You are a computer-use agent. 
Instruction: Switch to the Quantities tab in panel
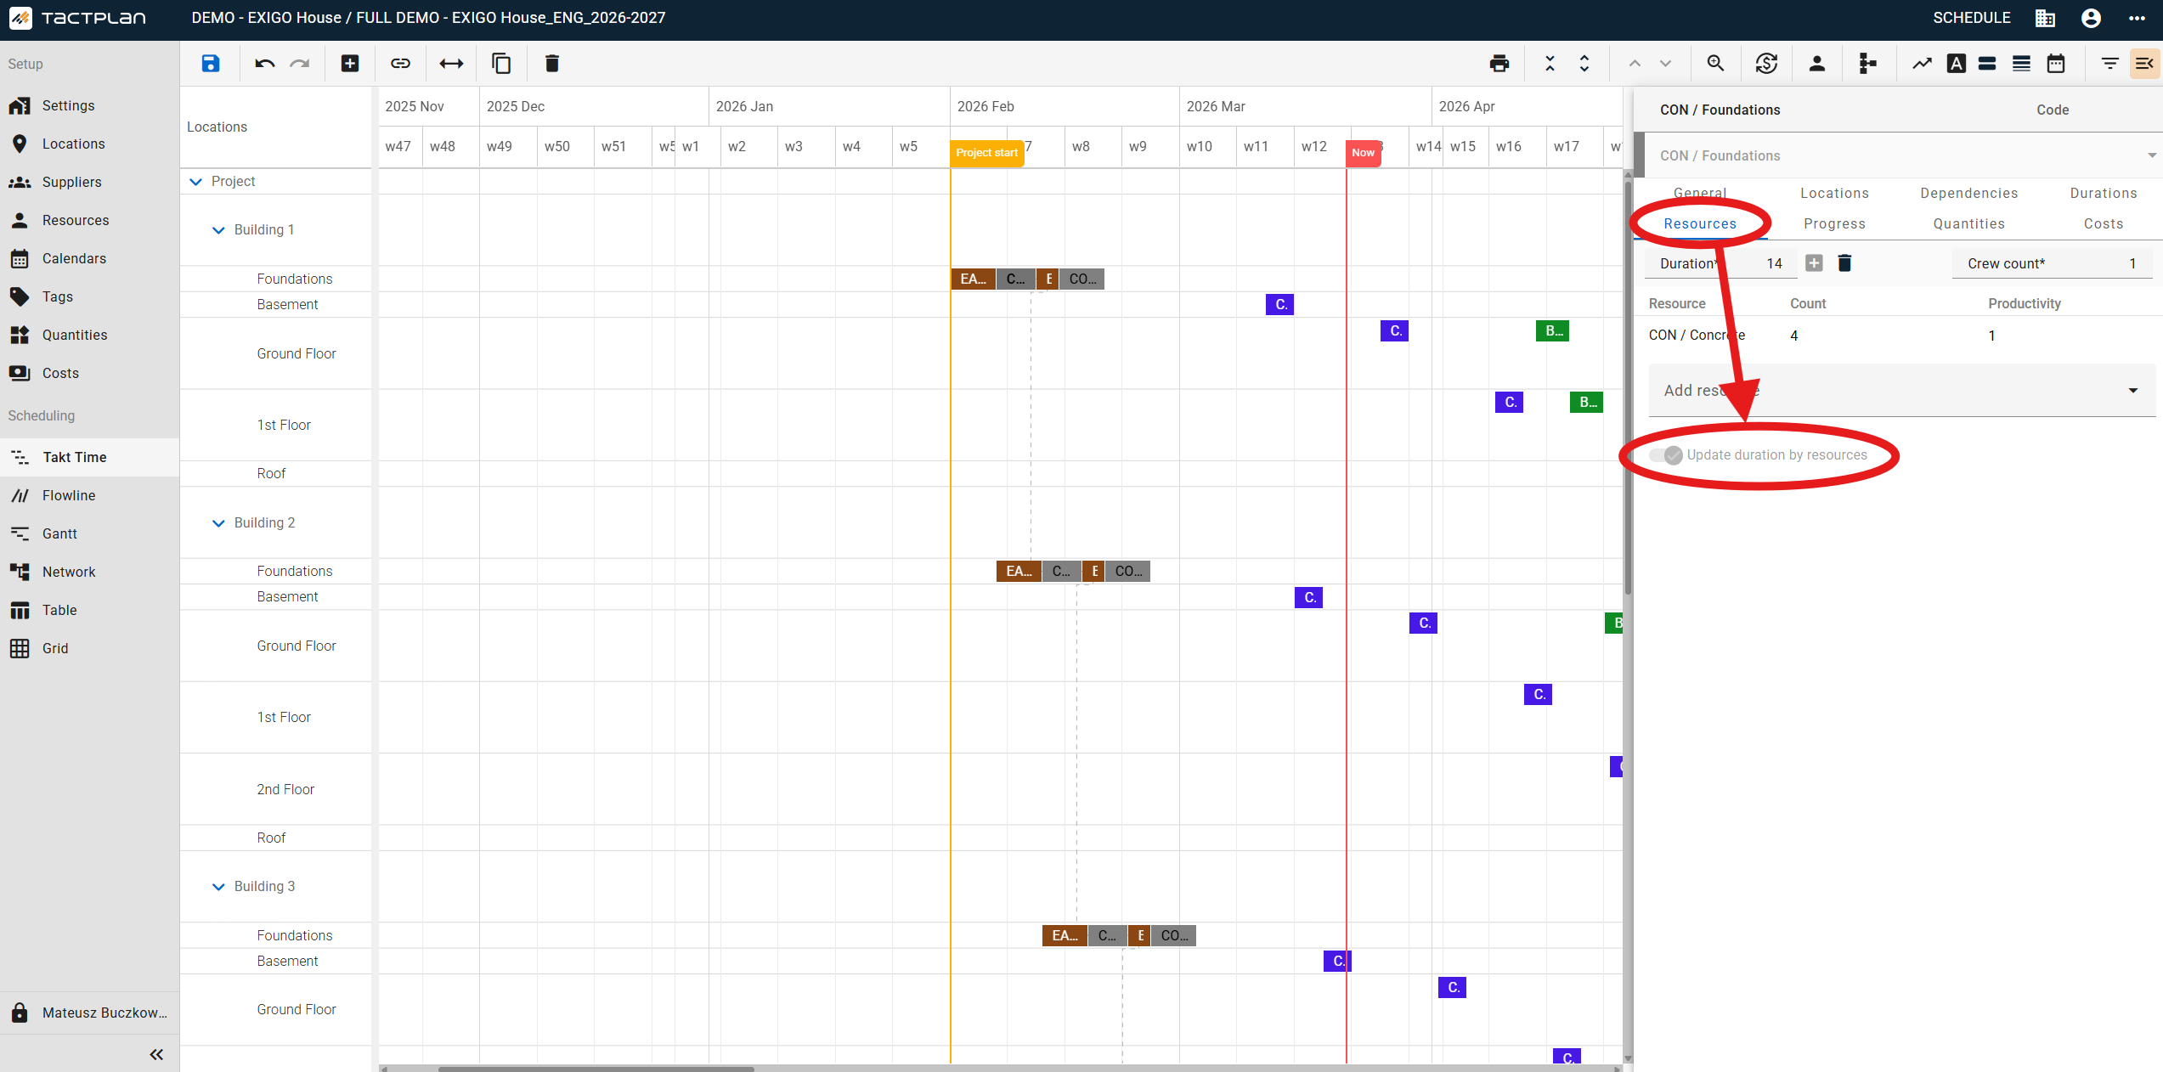[1968, 224]
